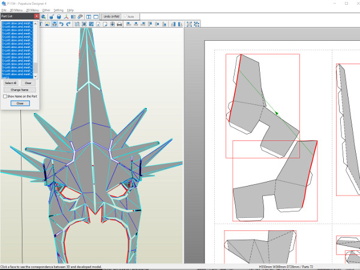The width and height of the screenshot is (360, 270).
Task: Open the 2D Menu
Action: (32, 10)
